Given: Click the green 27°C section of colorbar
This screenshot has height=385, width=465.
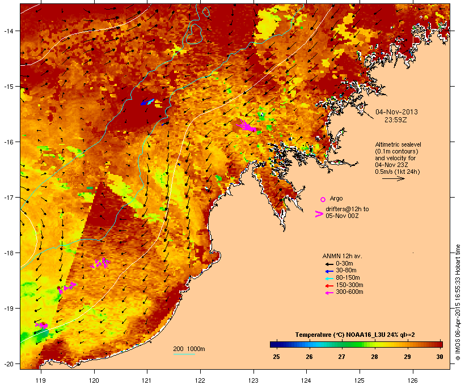Looking at the screenshot, I should point(342,344).
